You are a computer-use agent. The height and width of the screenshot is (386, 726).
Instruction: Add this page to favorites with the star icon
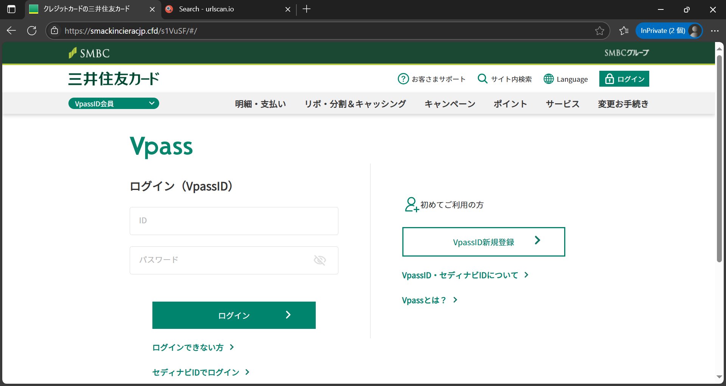point(599,31)
